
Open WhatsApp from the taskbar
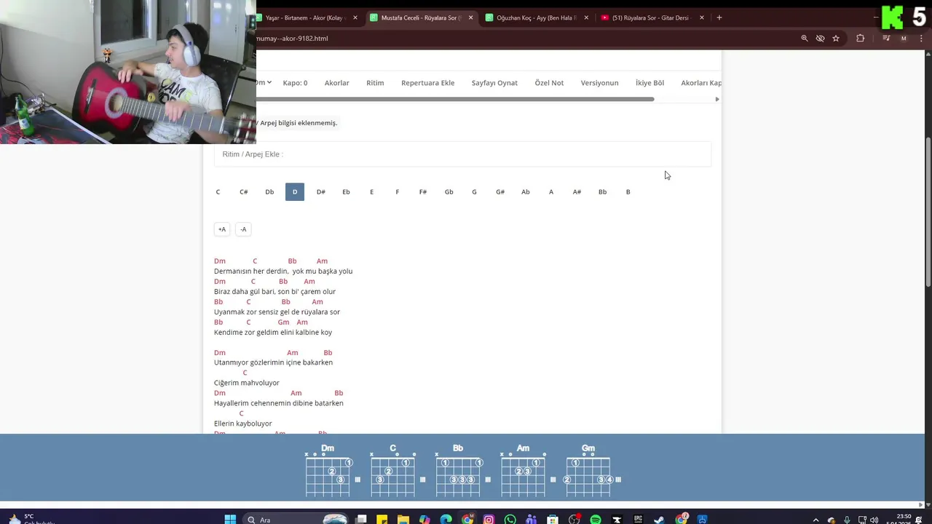tap(510, 519)
